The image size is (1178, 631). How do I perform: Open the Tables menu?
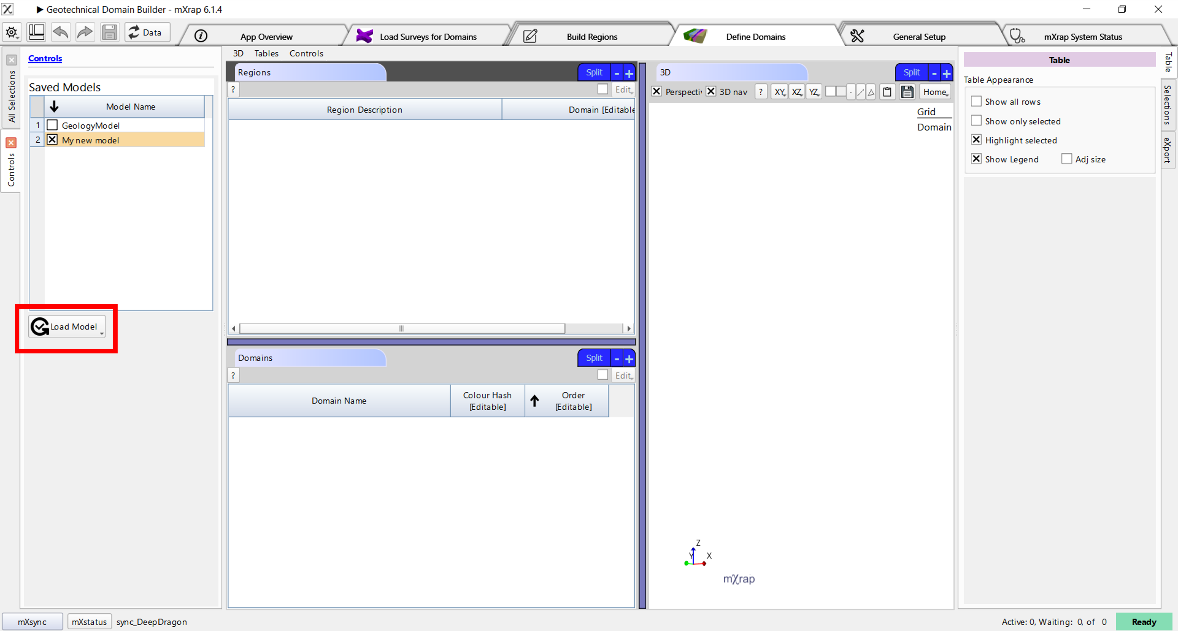tap(266, 53)
